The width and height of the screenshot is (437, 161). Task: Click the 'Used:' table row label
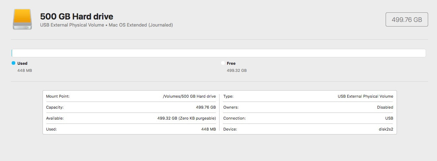tap(51, 129)
